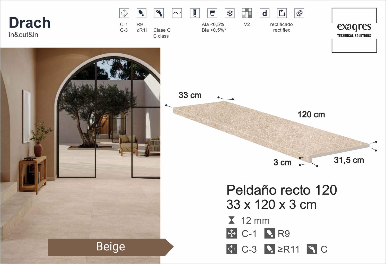386x264 pixels.
Task: Click the dark shoe icon beside large ≥R11
Action: point(269,249)
